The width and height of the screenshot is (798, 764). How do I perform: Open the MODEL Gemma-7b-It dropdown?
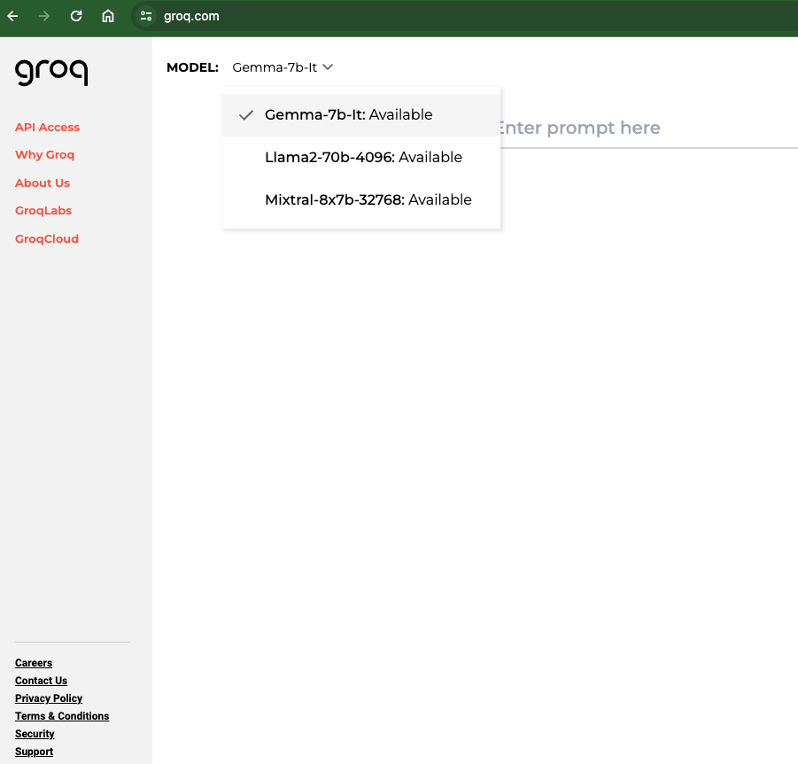[283, 67]
